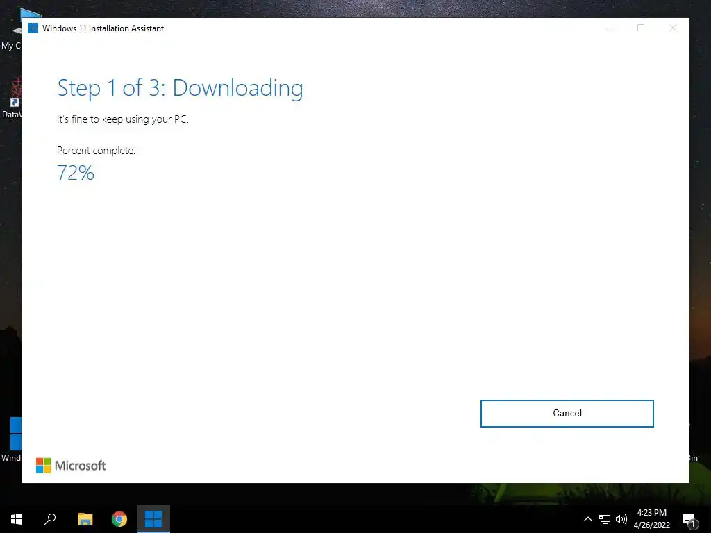
Task: Open the Start menu
Action: click(17, 519)
